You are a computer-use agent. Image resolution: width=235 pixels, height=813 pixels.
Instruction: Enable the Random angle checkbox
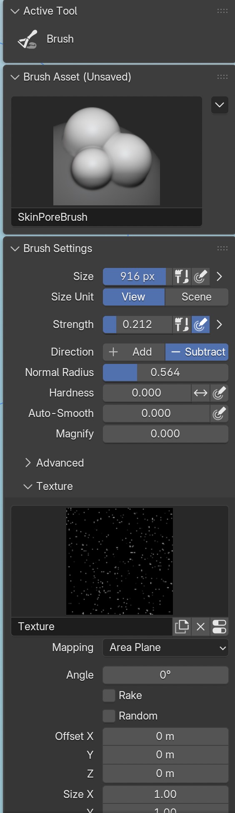[x=109, y=716]
